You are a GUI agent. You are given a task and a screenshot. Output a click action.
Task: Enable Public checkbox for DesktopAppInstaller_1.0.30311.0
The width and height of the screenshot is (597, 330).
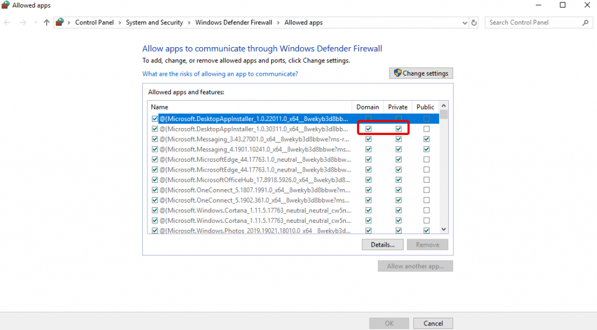(426, 129)
